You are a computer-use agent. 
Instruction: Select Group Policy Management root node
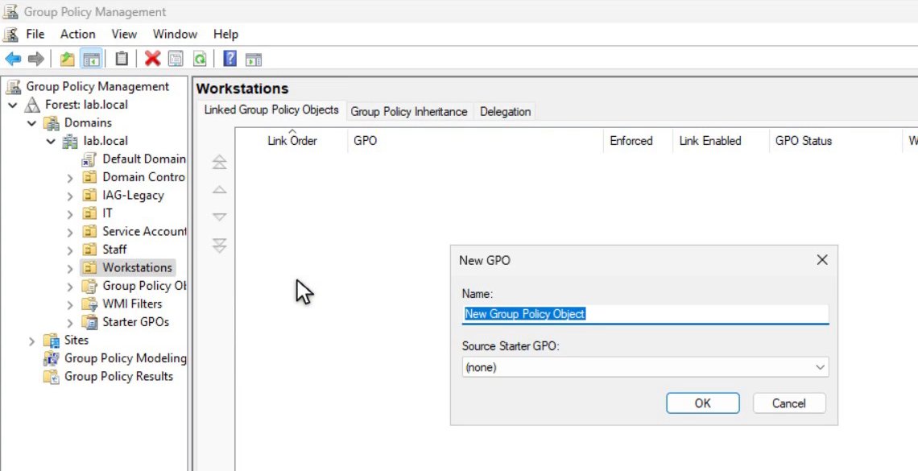[97, 87]
